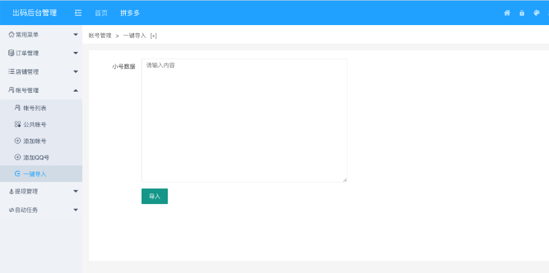The image size is (549, 273).
Task: Expand the 订单管理 arrow
Action: pyautogui.click(x=76, y=53)
